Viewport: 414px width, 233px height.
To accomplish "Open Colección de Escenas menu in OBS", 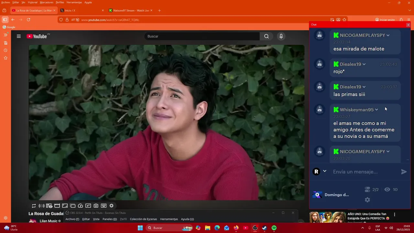I will point(143,219).
